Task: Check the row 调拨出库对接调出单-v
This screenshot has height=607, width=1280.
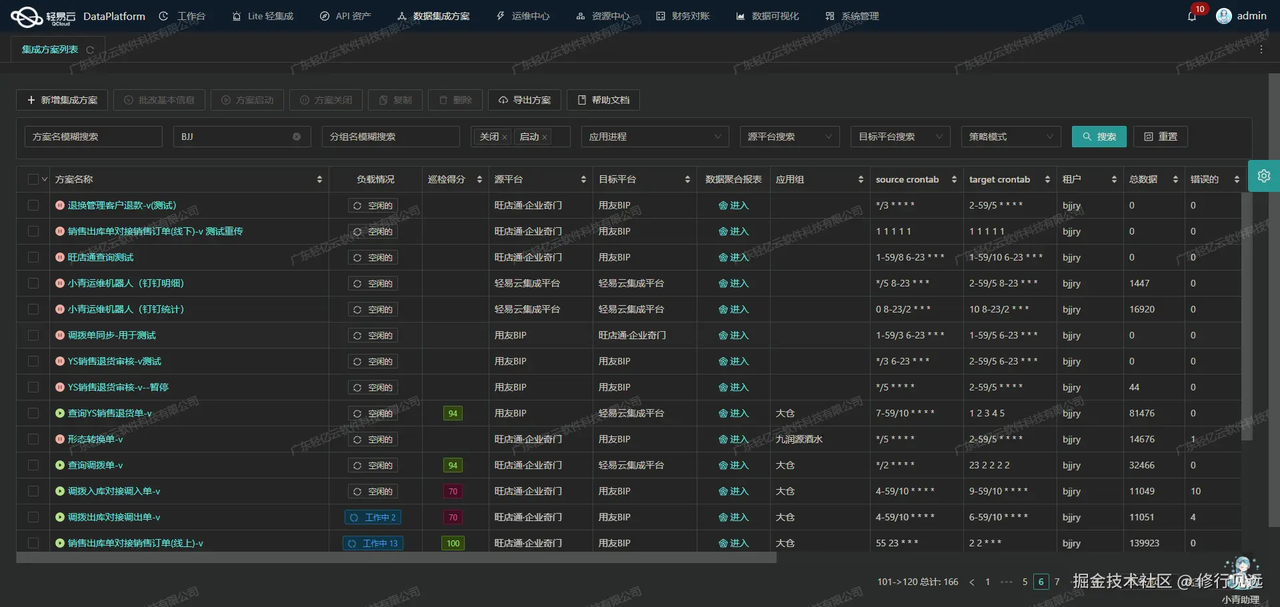Action: (x=33, y=517)
